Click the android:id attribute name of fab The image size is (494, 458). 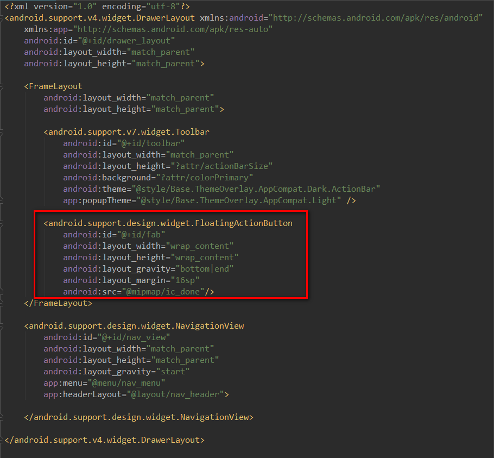tap(87, 235)
